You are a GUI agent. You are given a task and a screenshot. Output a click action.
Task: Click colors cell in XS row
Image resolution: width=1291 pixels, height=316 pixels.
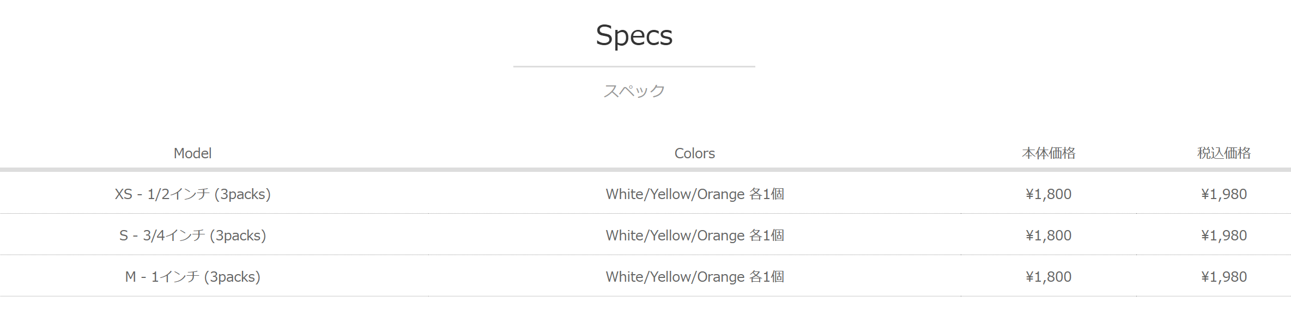point(695,194)
